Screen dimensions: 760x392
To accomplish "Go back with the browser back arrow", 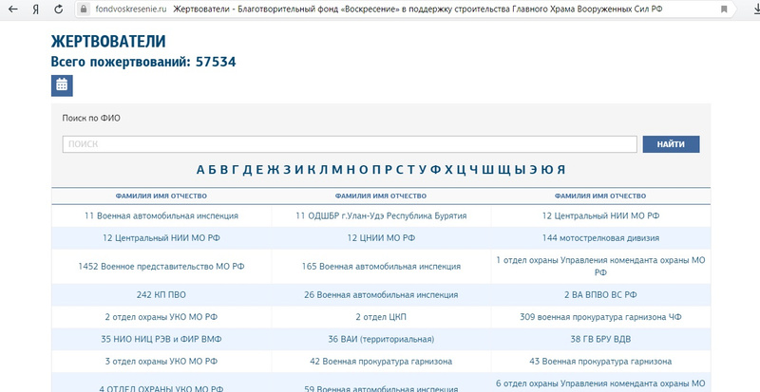I will [x=13, y=9].
